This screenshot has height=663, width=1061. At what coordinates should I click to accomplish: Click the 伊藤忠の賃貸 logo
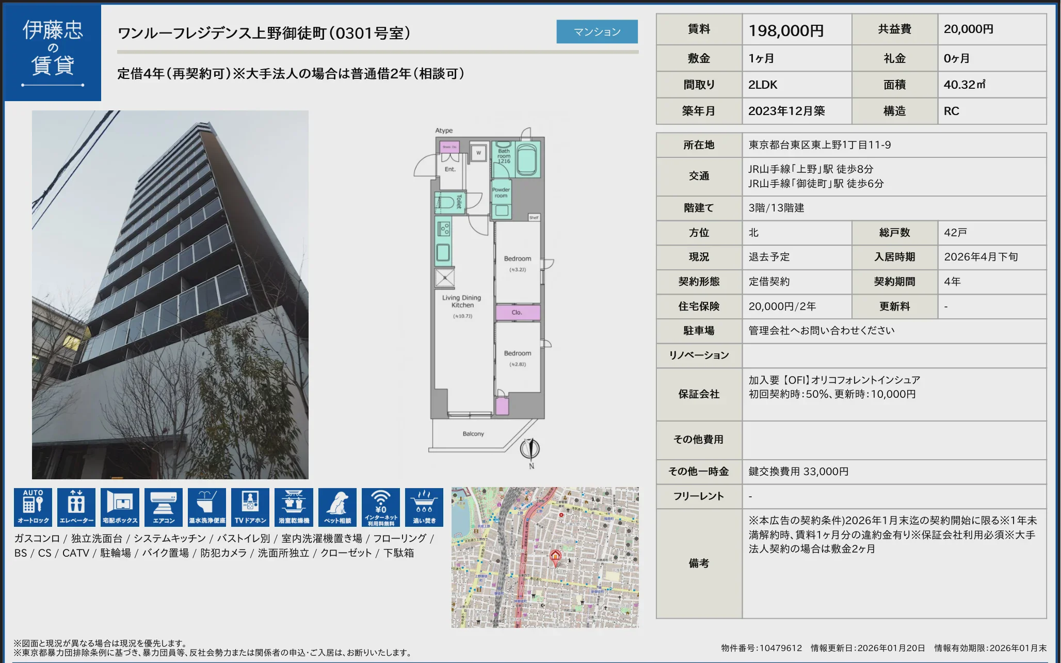point(53,52)
